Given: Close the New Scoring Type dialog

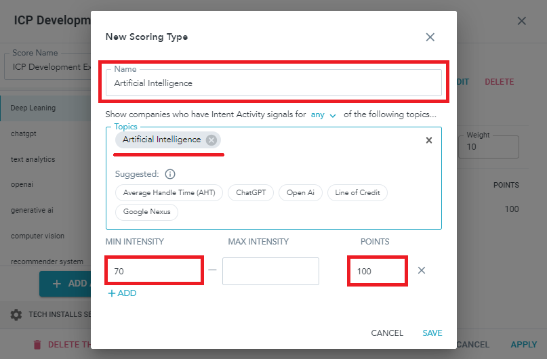Looking at the screenshot, I should coord(430,37).
